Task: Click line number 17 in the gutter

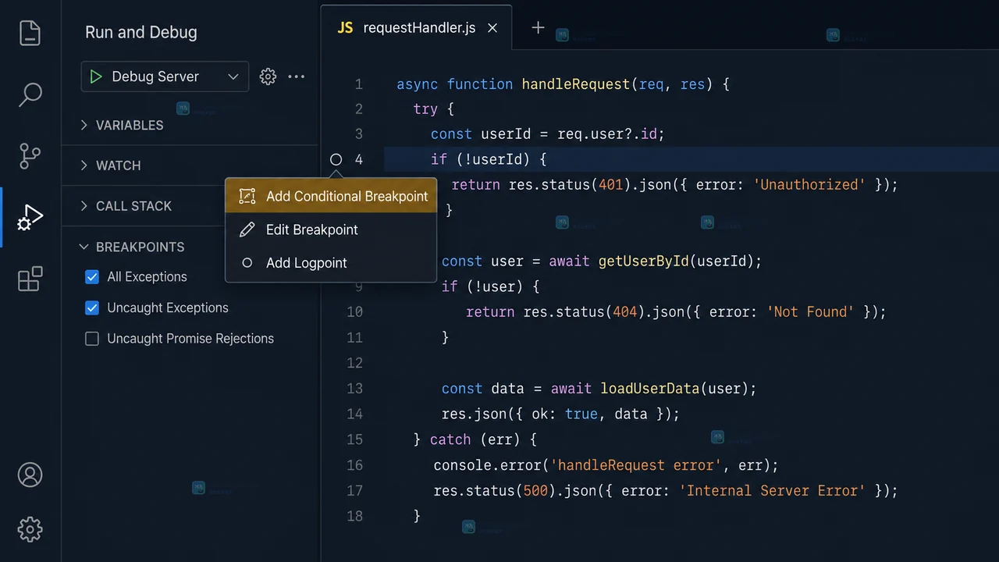Action: click(354, 491)
